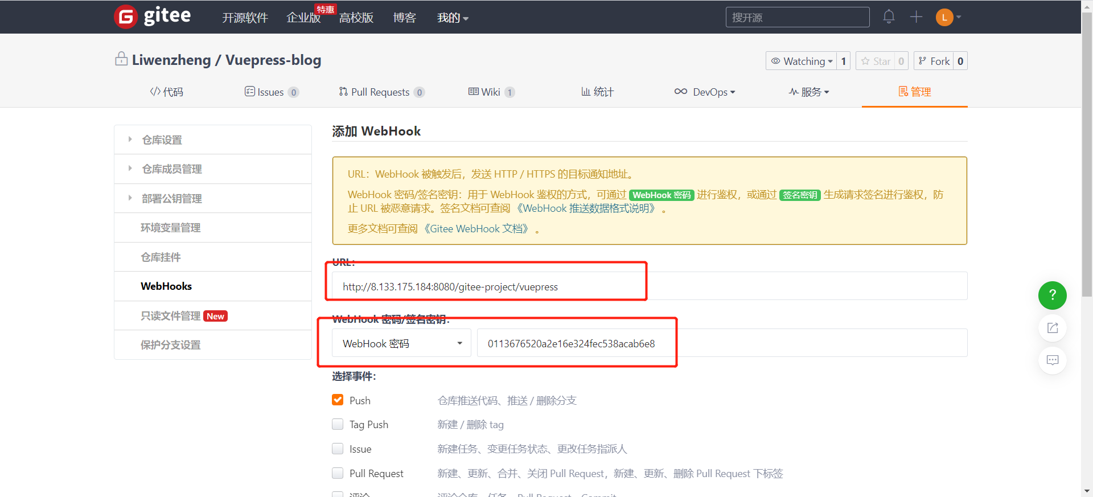Uncheck the Push event checkbox
Viewport: 1093px width, 497px height.
pos(338,400)
